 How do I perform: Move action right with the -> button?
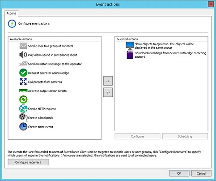108,81
